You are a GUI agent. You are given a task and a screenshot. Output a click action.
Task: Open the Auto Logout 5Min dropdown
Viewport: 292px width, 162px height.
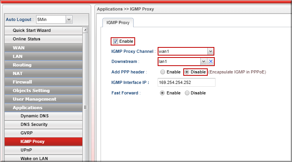coord(69,19)
